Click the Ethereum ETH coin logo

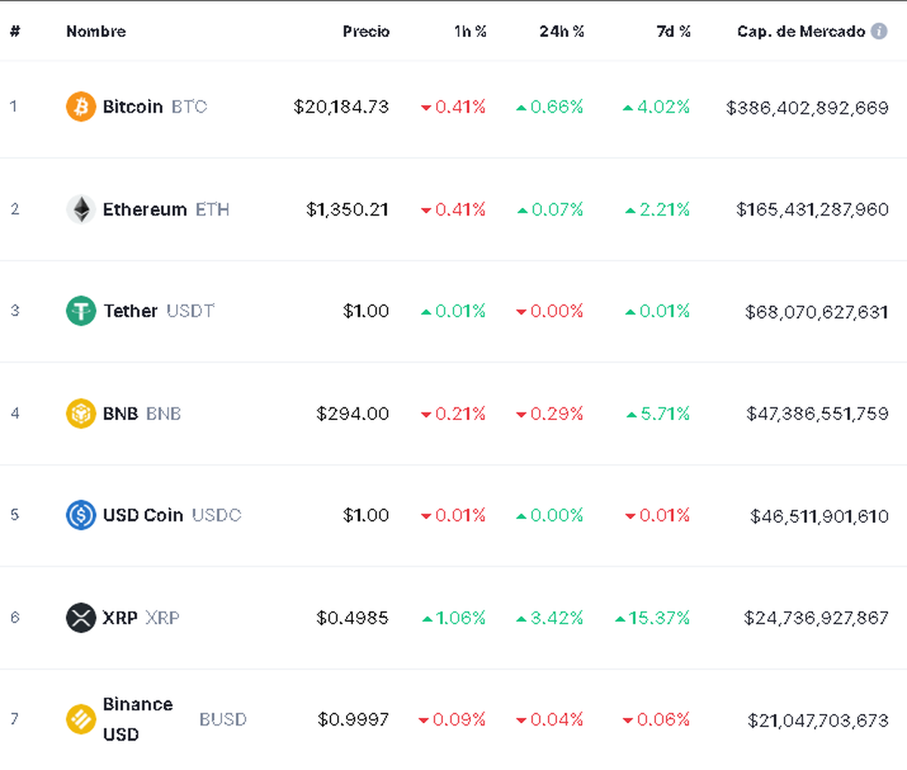click(x=81, y=209)
